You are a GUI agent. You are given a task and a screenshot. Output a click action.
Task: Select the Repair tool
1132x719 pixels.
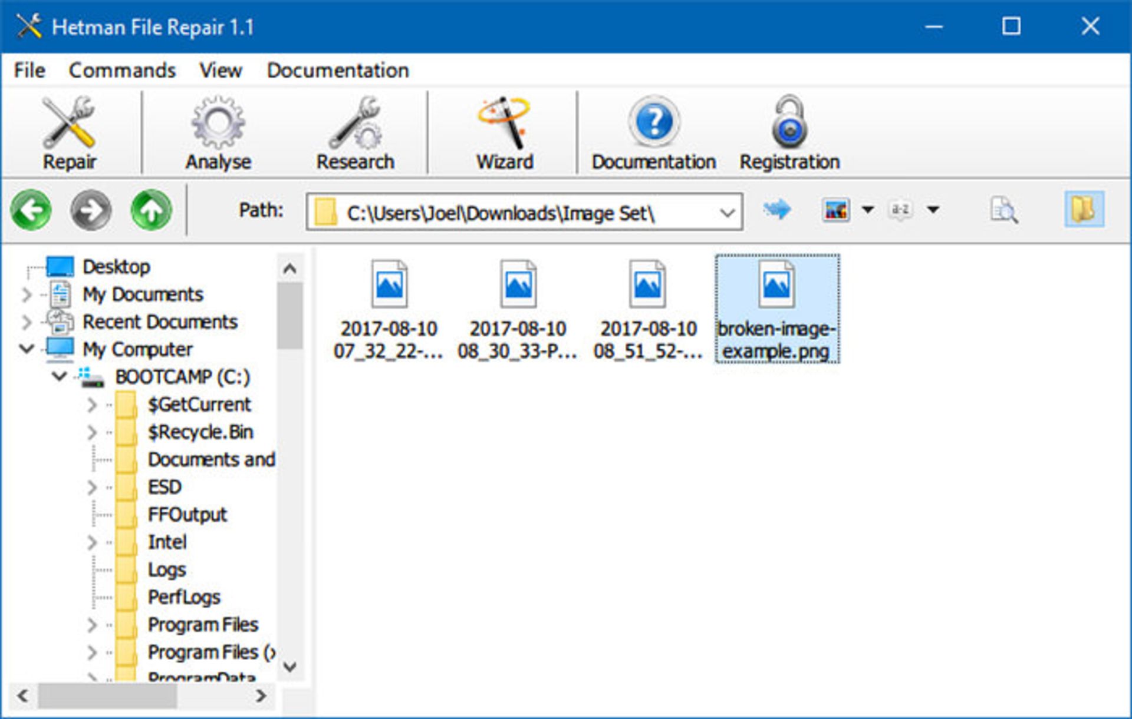69,130
